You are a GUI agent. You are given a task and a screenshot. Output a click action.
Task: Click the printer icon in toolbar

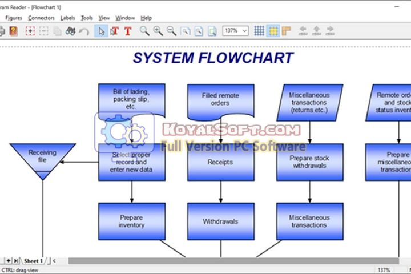[x=2, y=31]
